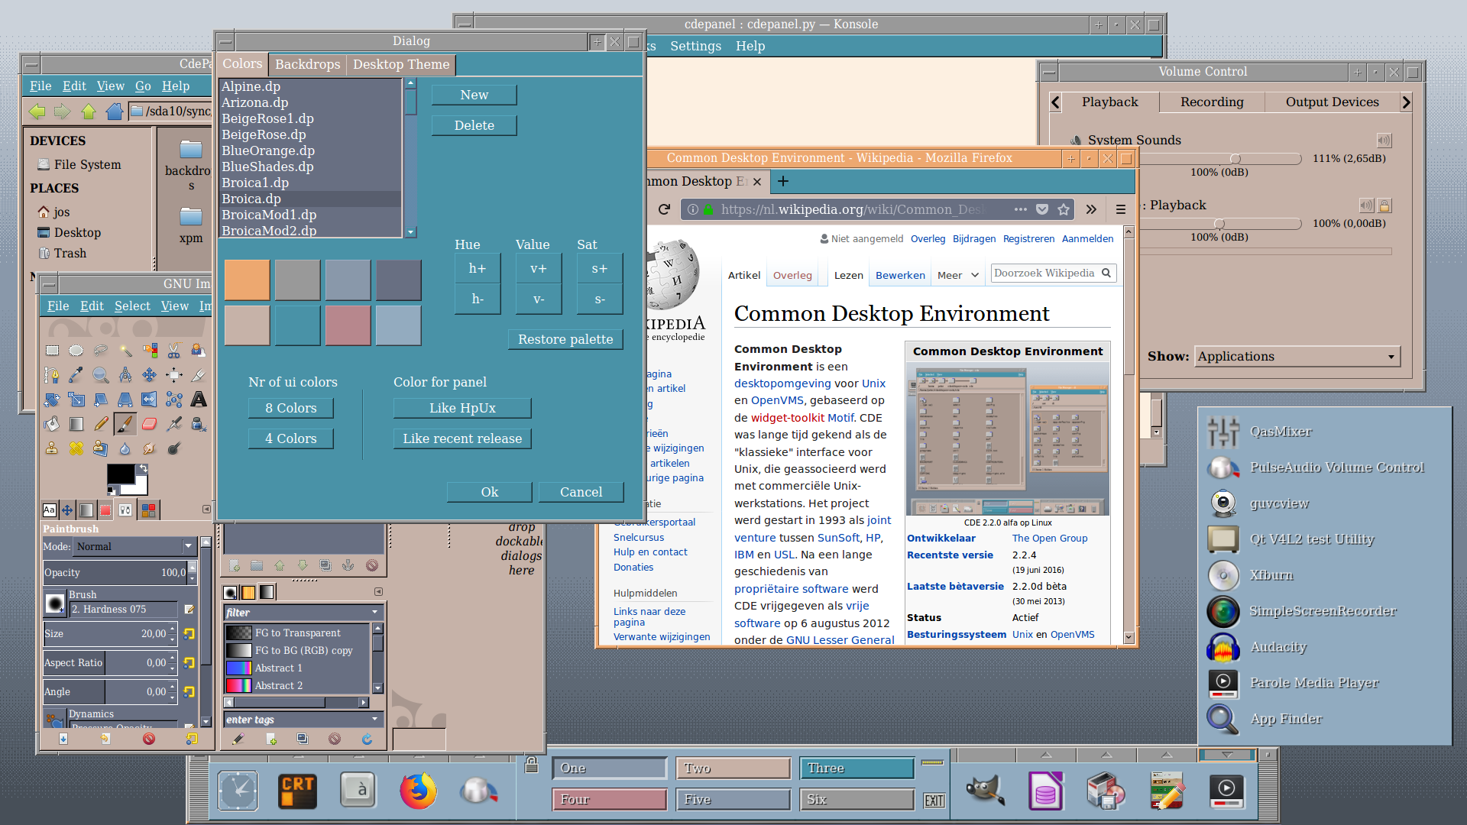
Task: Open Audacity from the launcher menu
Action: pyautogui.click(x=1278, y=647)
